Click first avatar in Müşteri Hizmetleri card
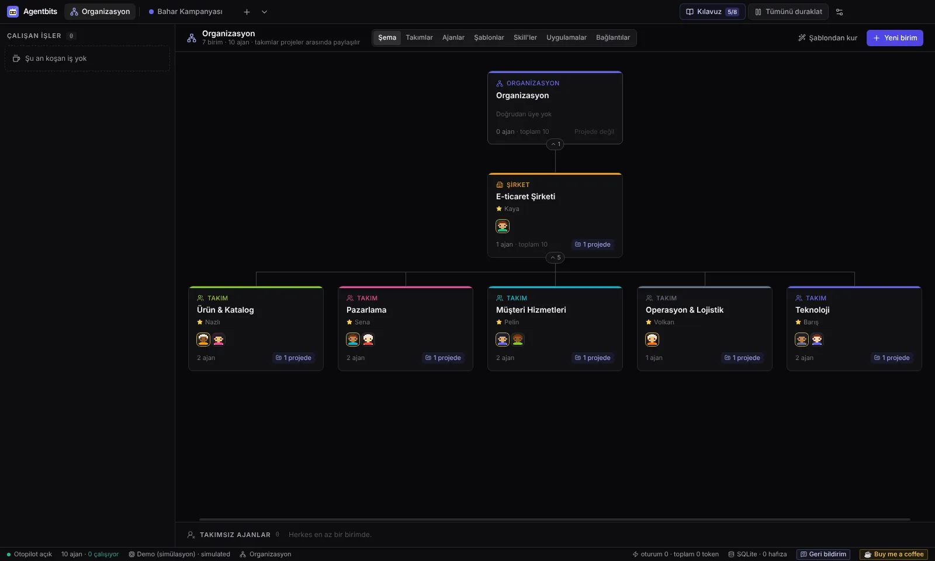Screen dimensions: 935x561 click(x=503, y=340)
